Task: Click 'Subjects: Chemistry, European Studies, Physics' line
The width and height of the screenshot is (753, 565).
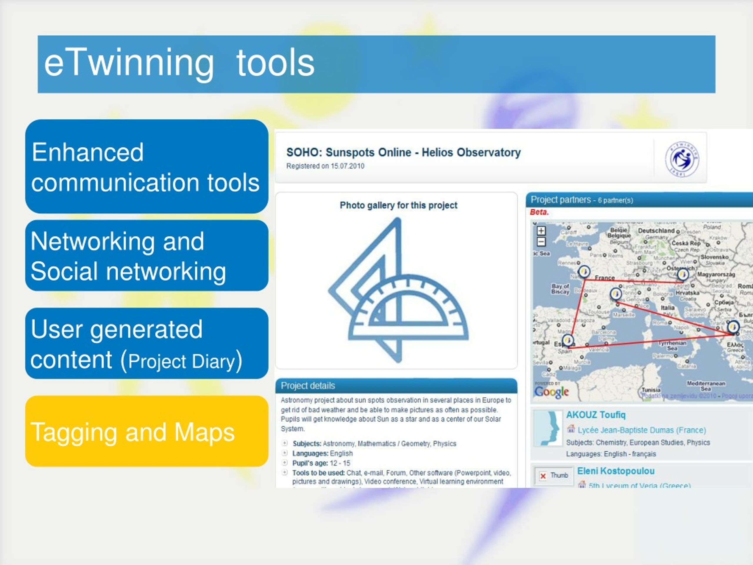Action: [638, 442]
